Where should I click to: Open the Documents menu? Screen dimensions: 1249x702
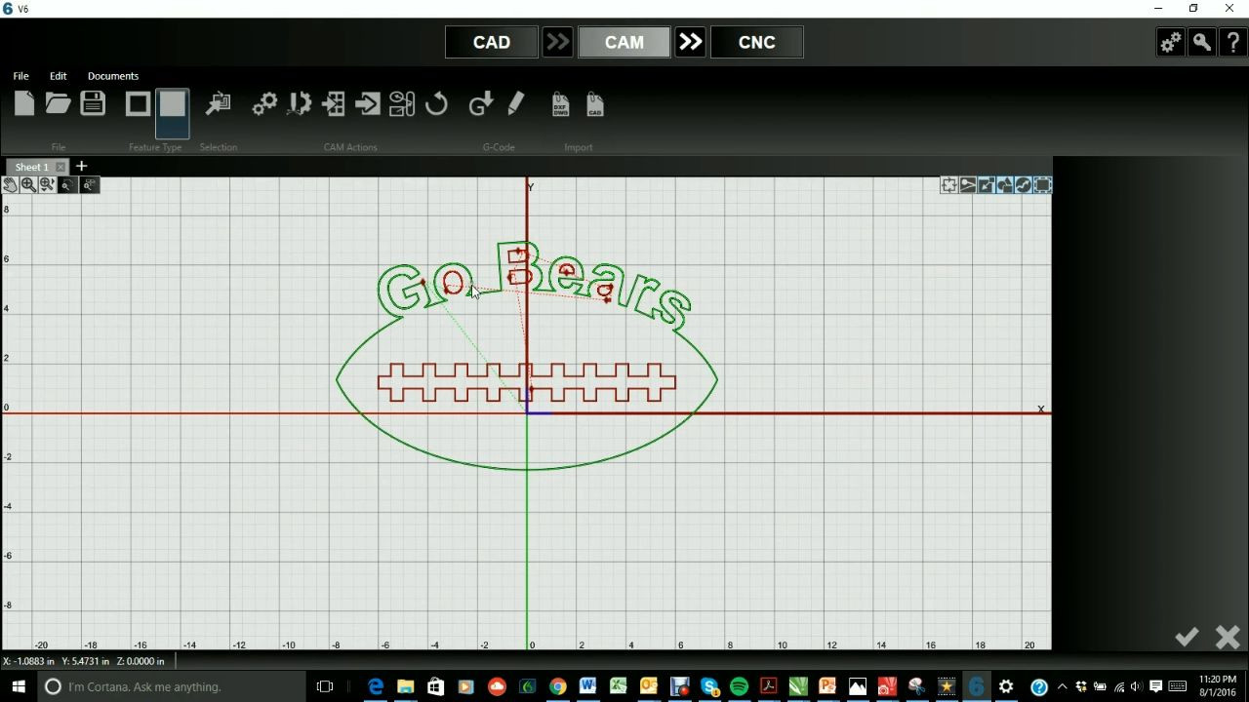point(113,76)
